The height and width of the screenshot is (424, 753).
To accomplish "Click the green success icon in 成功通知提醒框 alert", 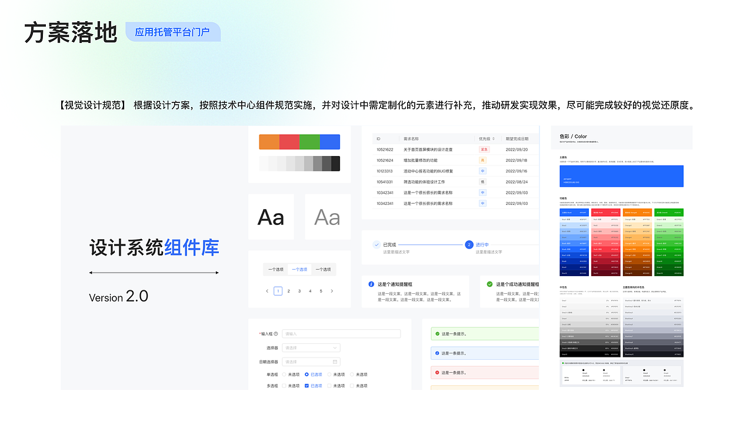I will coord(490,284).
